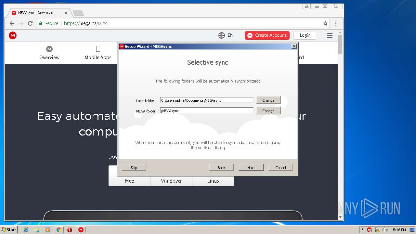The width and height of the screenshot is (416, 234).
Task: Reload the page in Chrome
Action: point(30,23)
